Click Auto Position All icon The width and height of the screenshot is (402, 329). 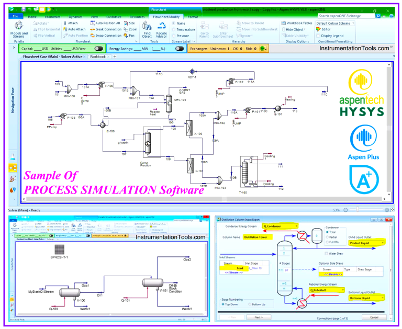pyautogui.click(x=107, y=23)
